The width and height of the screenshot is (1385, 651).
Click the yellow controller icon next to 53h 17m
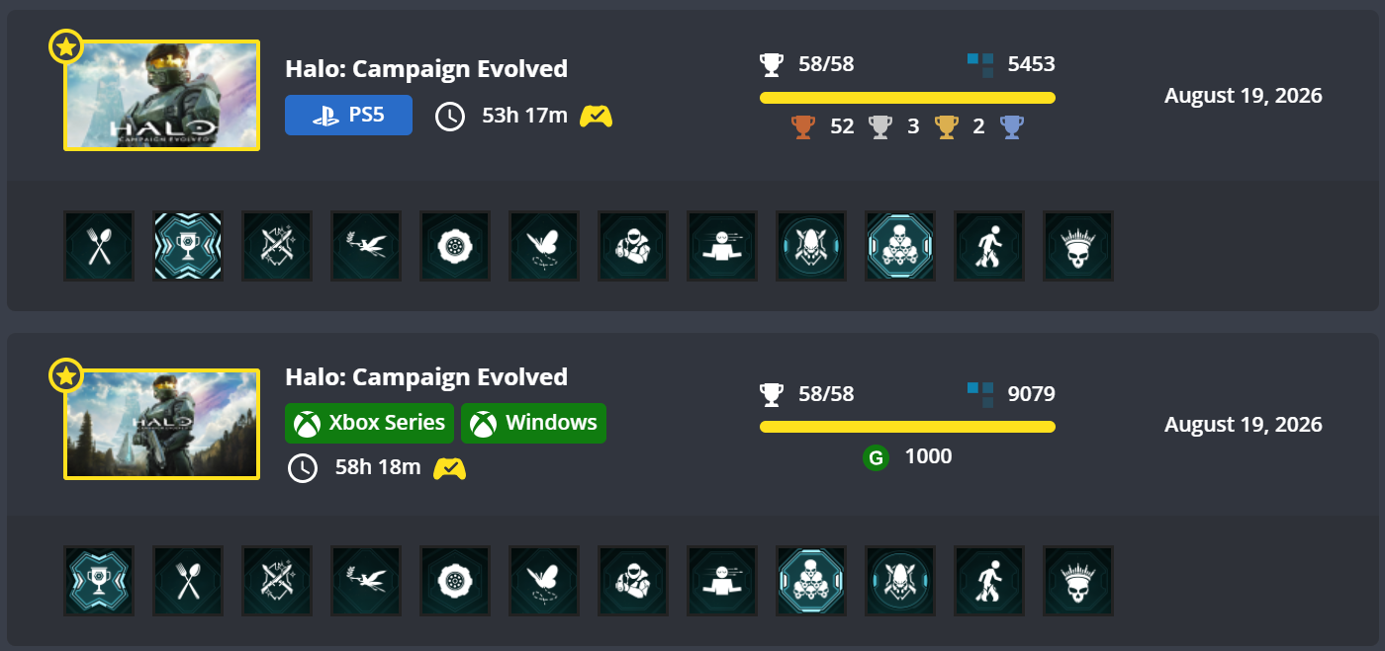[x=596, y=117]
